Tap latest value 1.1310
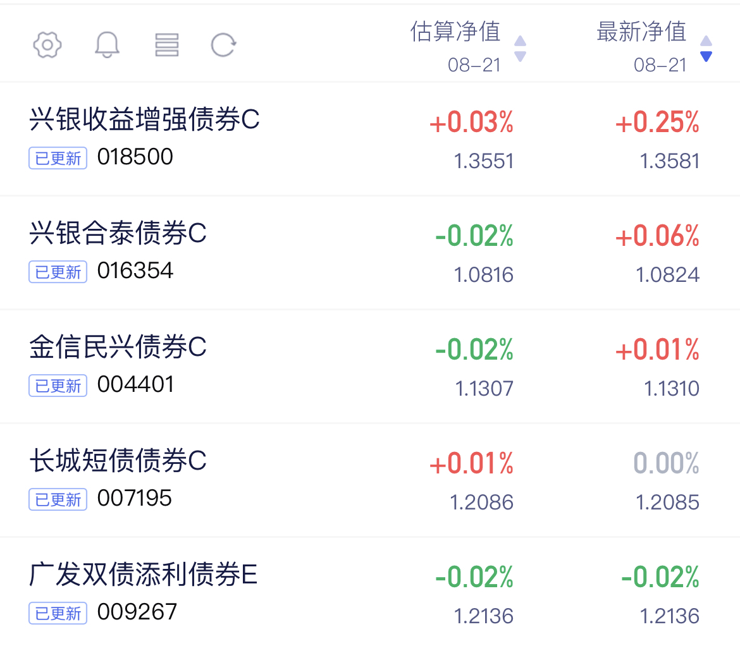Image resolution: width=740 pixels, height=646 pixels. (672, 389)
